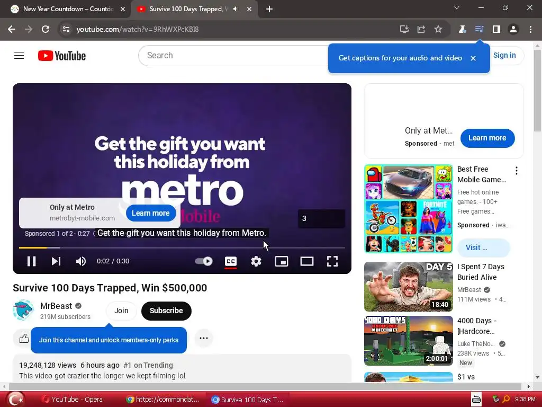
Task: Like the video thumbs up
Action: [x=24, y=339]
